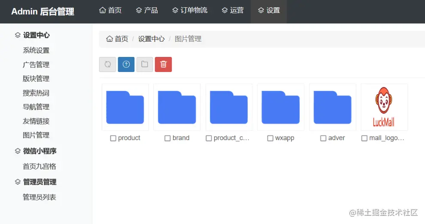This screenshot has width=425, height=224.
Task: Open the product_c... folder icon
Action: [x=229, y=108]
